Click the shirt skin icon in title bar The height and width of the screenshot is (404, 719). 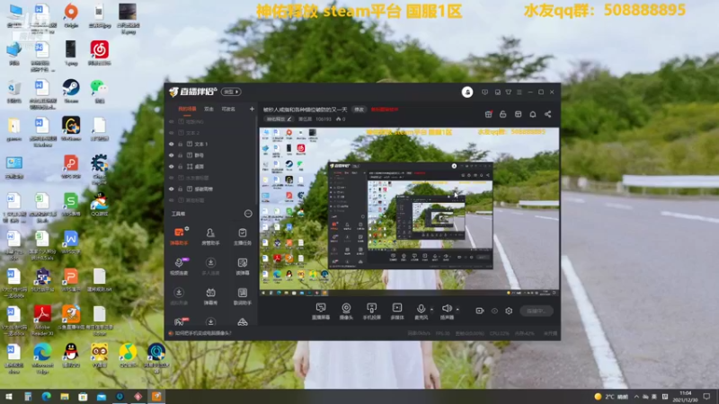[x=509, y=92]
